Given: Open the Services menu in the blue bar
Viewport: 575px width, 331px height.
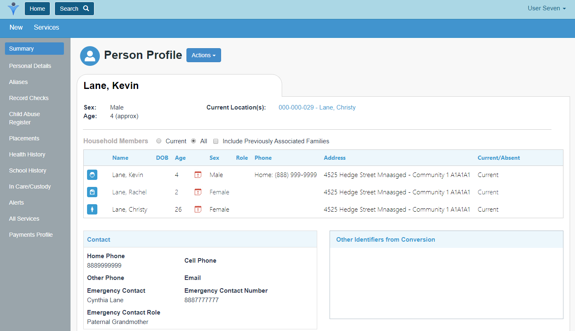Looking at the screenshot, I should (46, 28).
